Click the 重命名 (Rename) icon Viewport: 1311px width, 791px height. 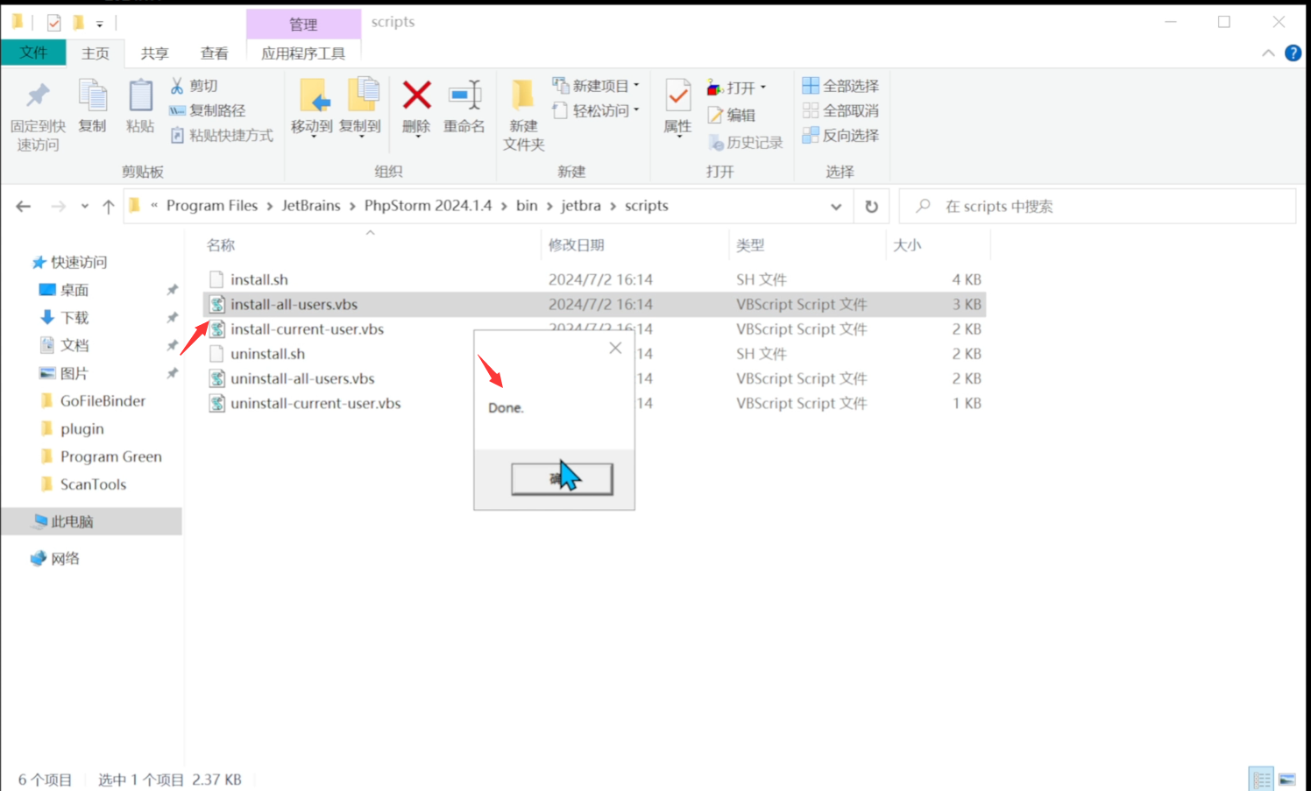(464, 95)
